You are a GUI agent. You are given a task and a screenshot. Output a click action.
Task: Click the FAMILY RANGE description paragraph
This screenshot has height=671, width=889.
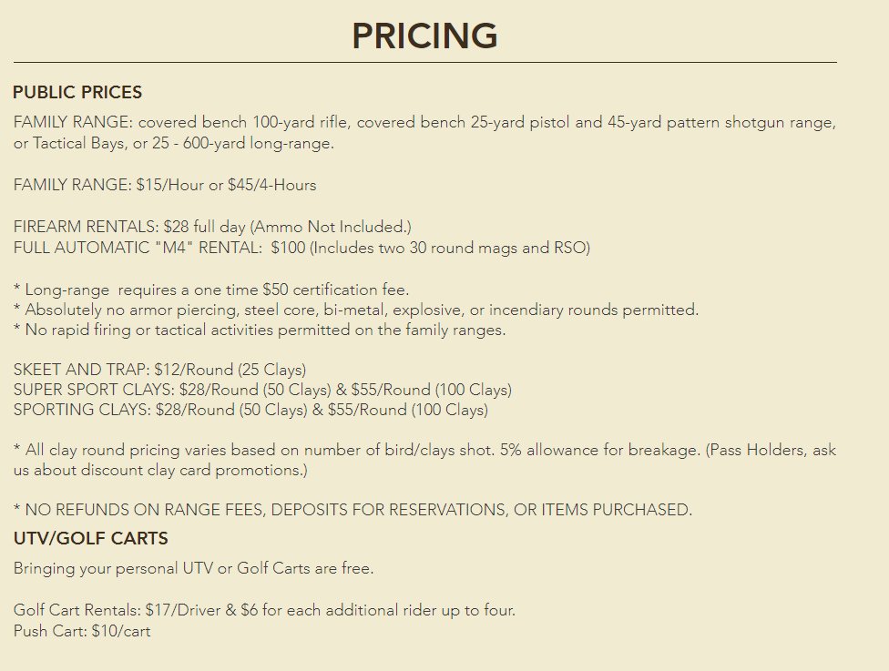pos(424,133)
